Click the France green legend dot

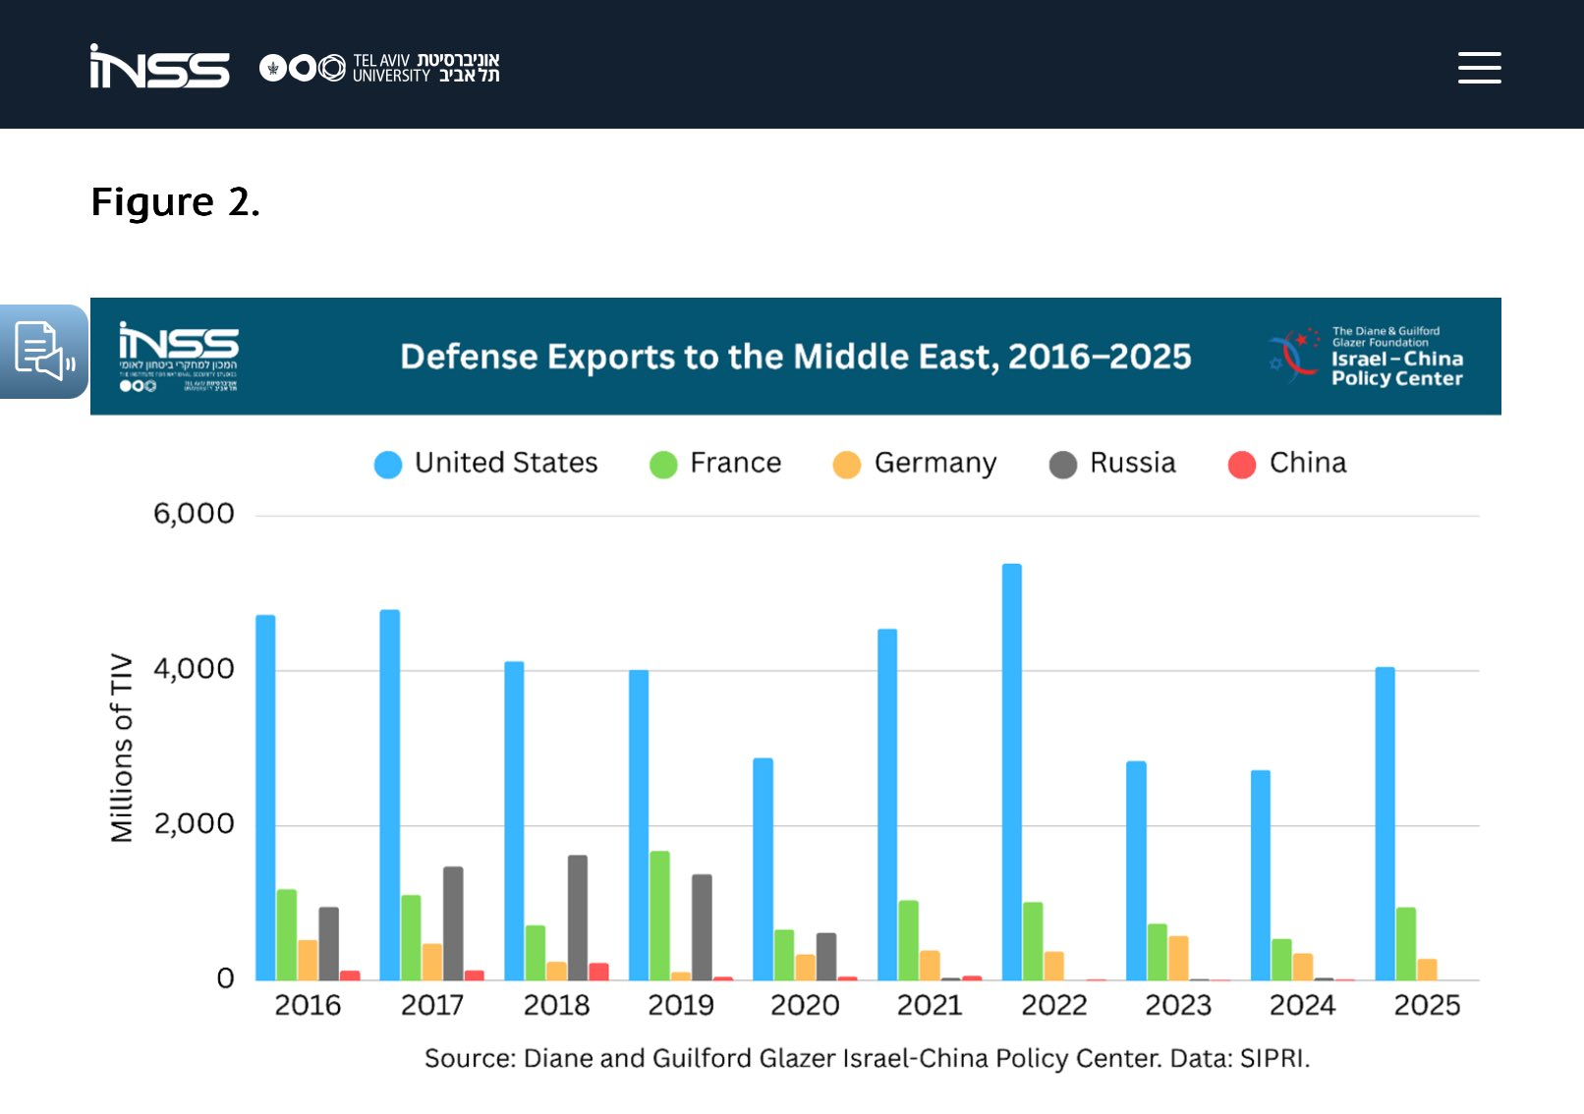click(x=663, y=465)
